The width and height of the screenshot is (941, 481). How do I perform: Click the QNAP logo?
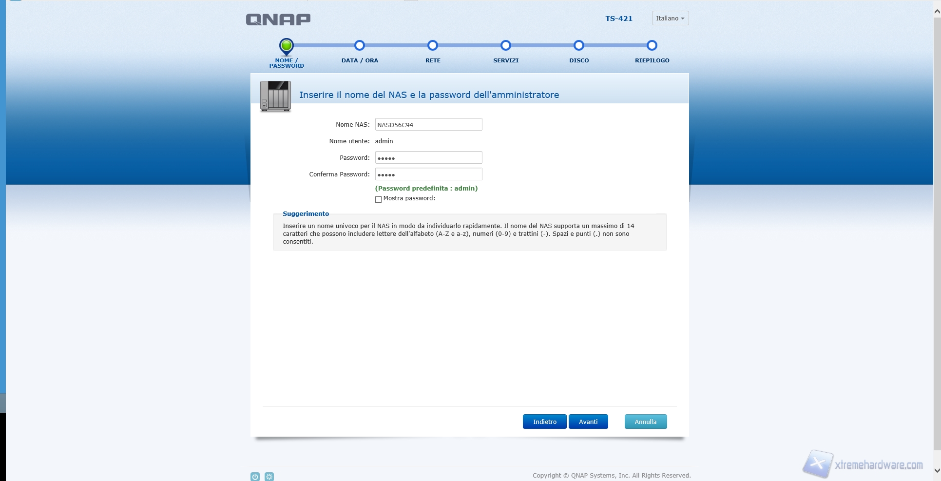tap(278, 19)
